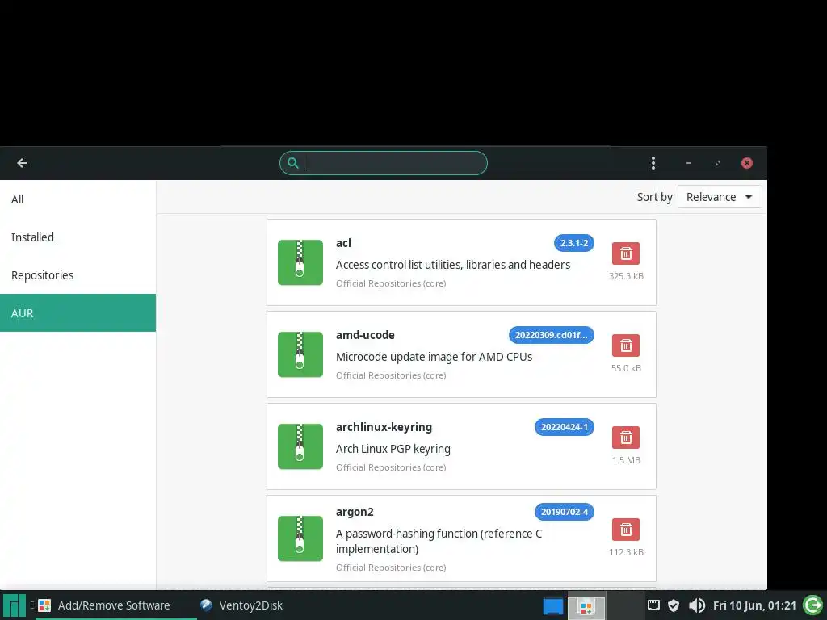Viewport: 827px width, 620px height.
Task: Click 'A password-hashing function' description
Action: [439, 541]
